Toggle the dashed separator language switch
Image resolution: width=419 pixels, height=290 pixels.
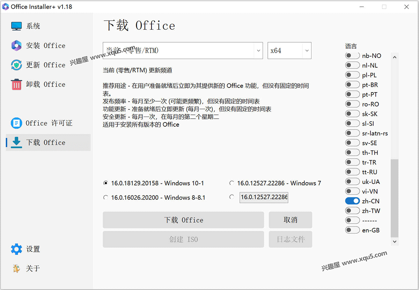(352, 220)
